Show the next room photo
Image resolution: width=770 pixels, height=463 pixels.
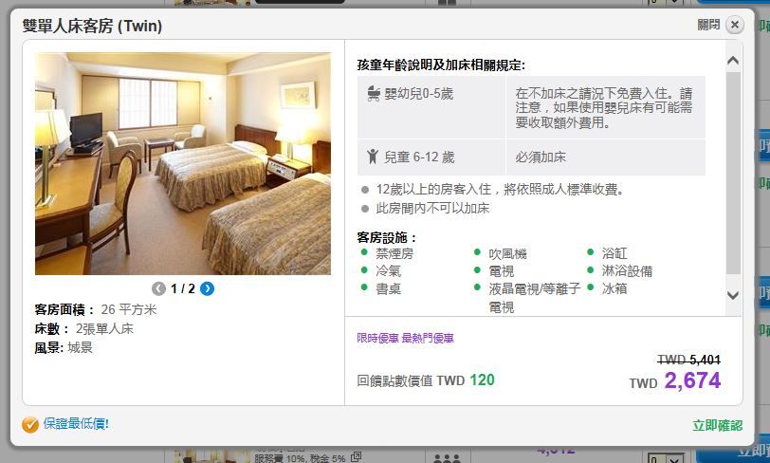tap(208, 288)
